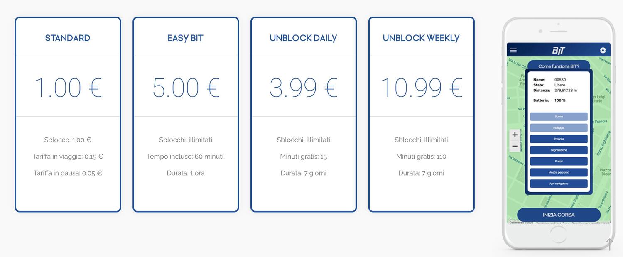Tap the Suona button
Viewport: 623px width, 257px height.
tap(559, 117)
